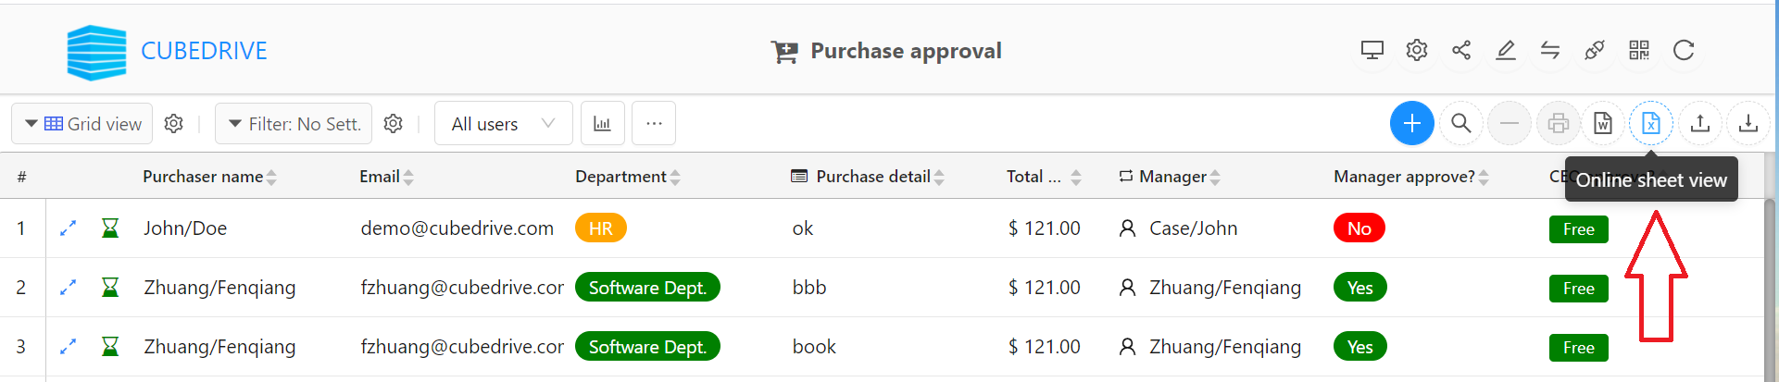Viewport: 1779px width, 382px height.
Task: Click the print icon in toolbar
Action: pos(1558,123)
